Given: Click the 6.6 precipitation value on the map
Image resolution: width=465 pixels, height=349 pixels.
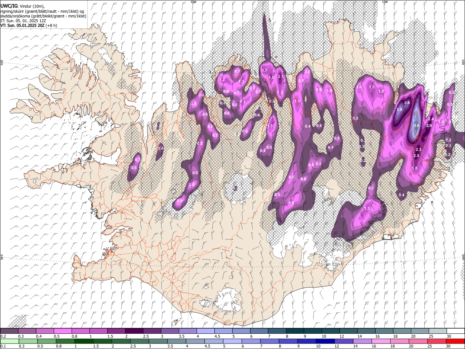Looking at the screenshot, I should (x=417, y=126).
